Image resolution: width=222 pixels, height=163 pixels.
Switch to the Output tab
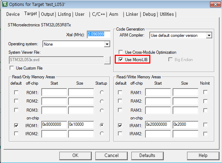click(47, 14)
